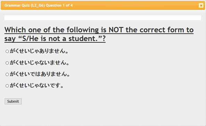
Task: Click the answer label text がくせいじゃないません。
Action: [x=39, y=62]
